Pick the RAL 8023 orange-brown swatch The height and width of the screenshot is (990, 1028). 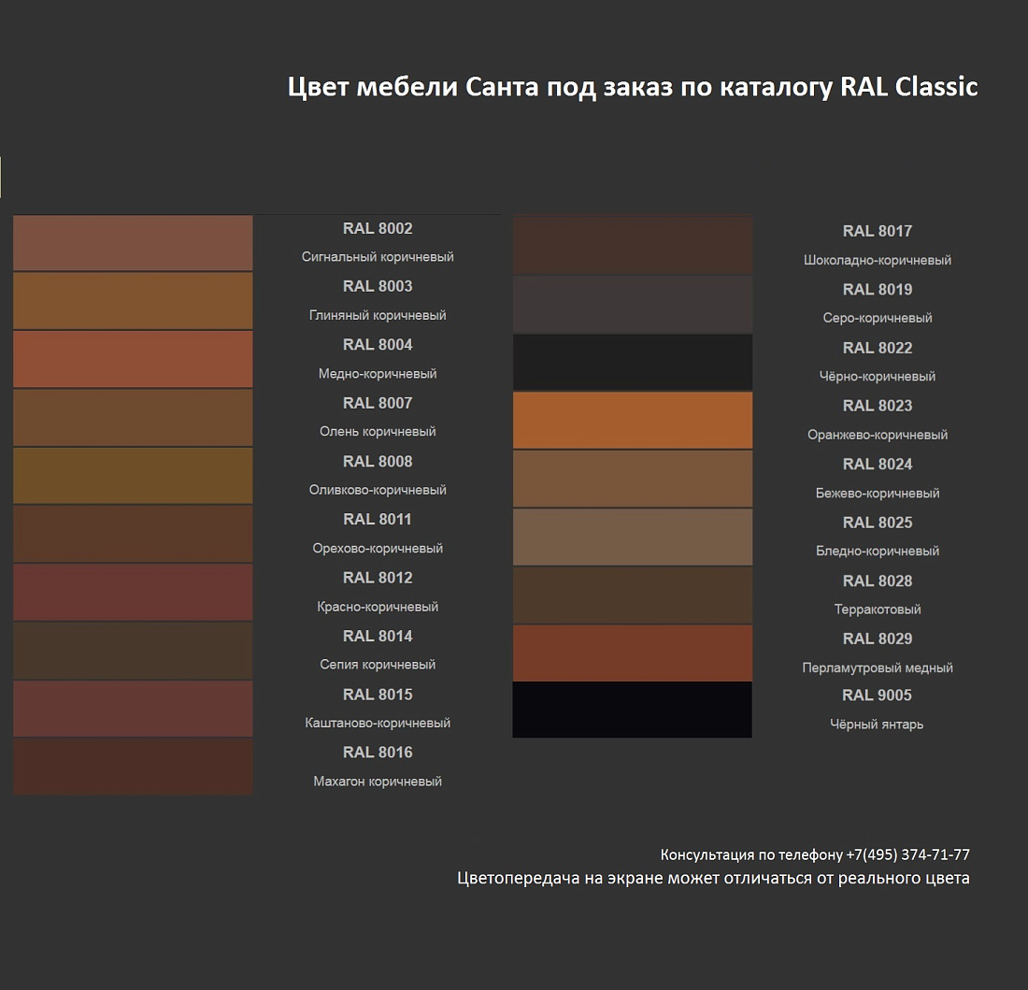tap(633, 421)
